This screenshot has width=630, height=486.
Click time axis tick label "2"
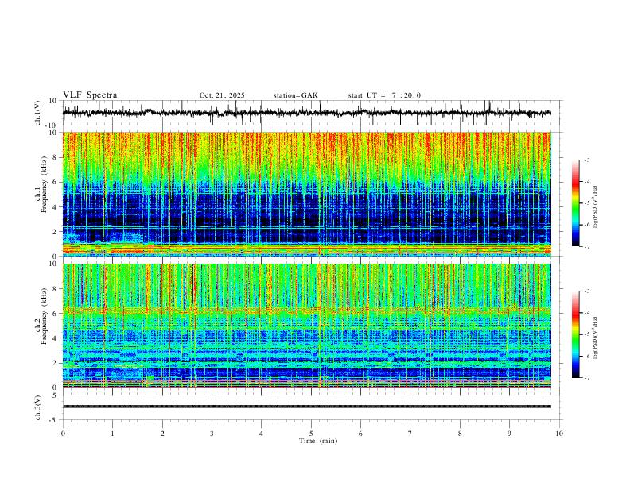pos(162,434)
